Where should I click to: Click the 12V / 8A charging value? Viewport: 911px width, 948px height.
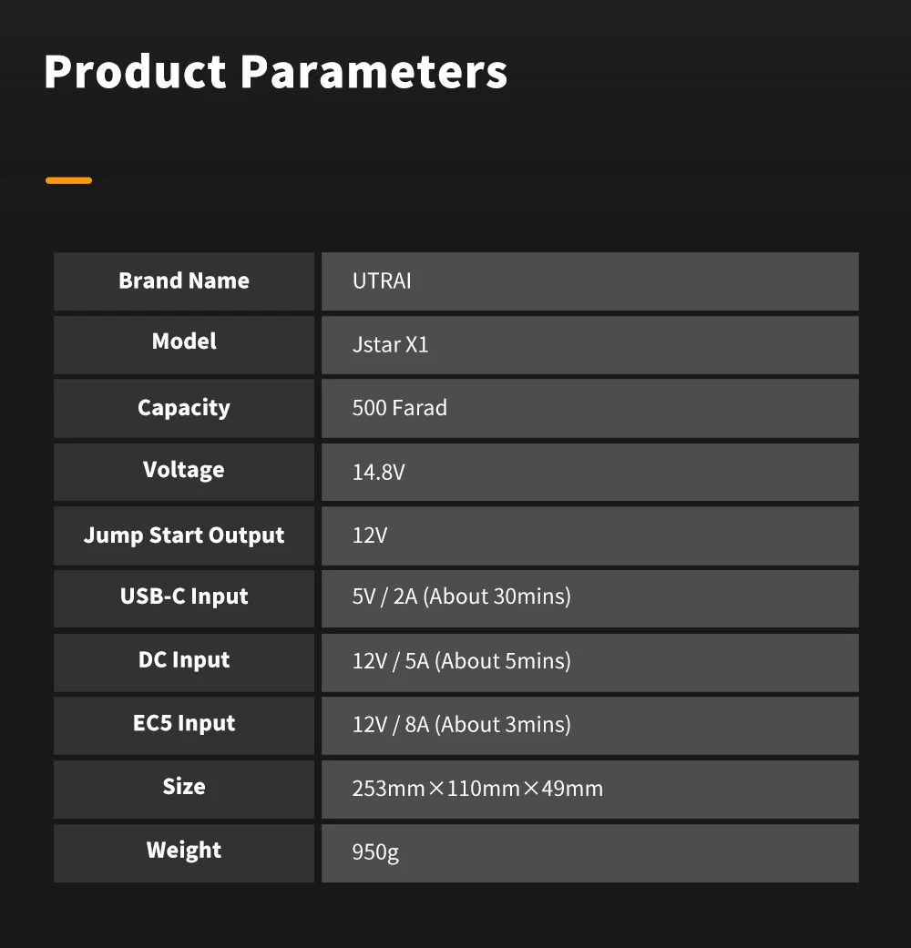pos(461,725)
